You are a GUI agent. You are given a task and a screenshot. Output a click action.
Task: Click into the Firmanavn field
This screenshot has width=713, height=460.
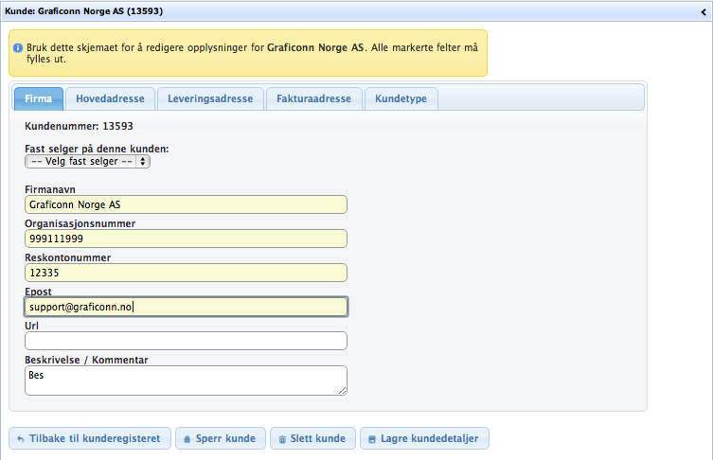point(186,204)
